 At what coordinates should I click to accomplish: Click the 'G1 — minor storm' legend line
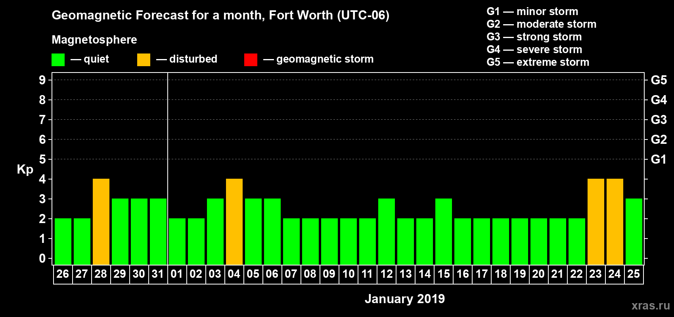click(532, 11)
